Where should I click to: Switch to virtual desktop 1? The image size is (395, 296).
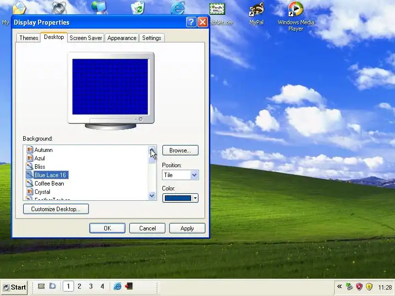coord(68,286)
